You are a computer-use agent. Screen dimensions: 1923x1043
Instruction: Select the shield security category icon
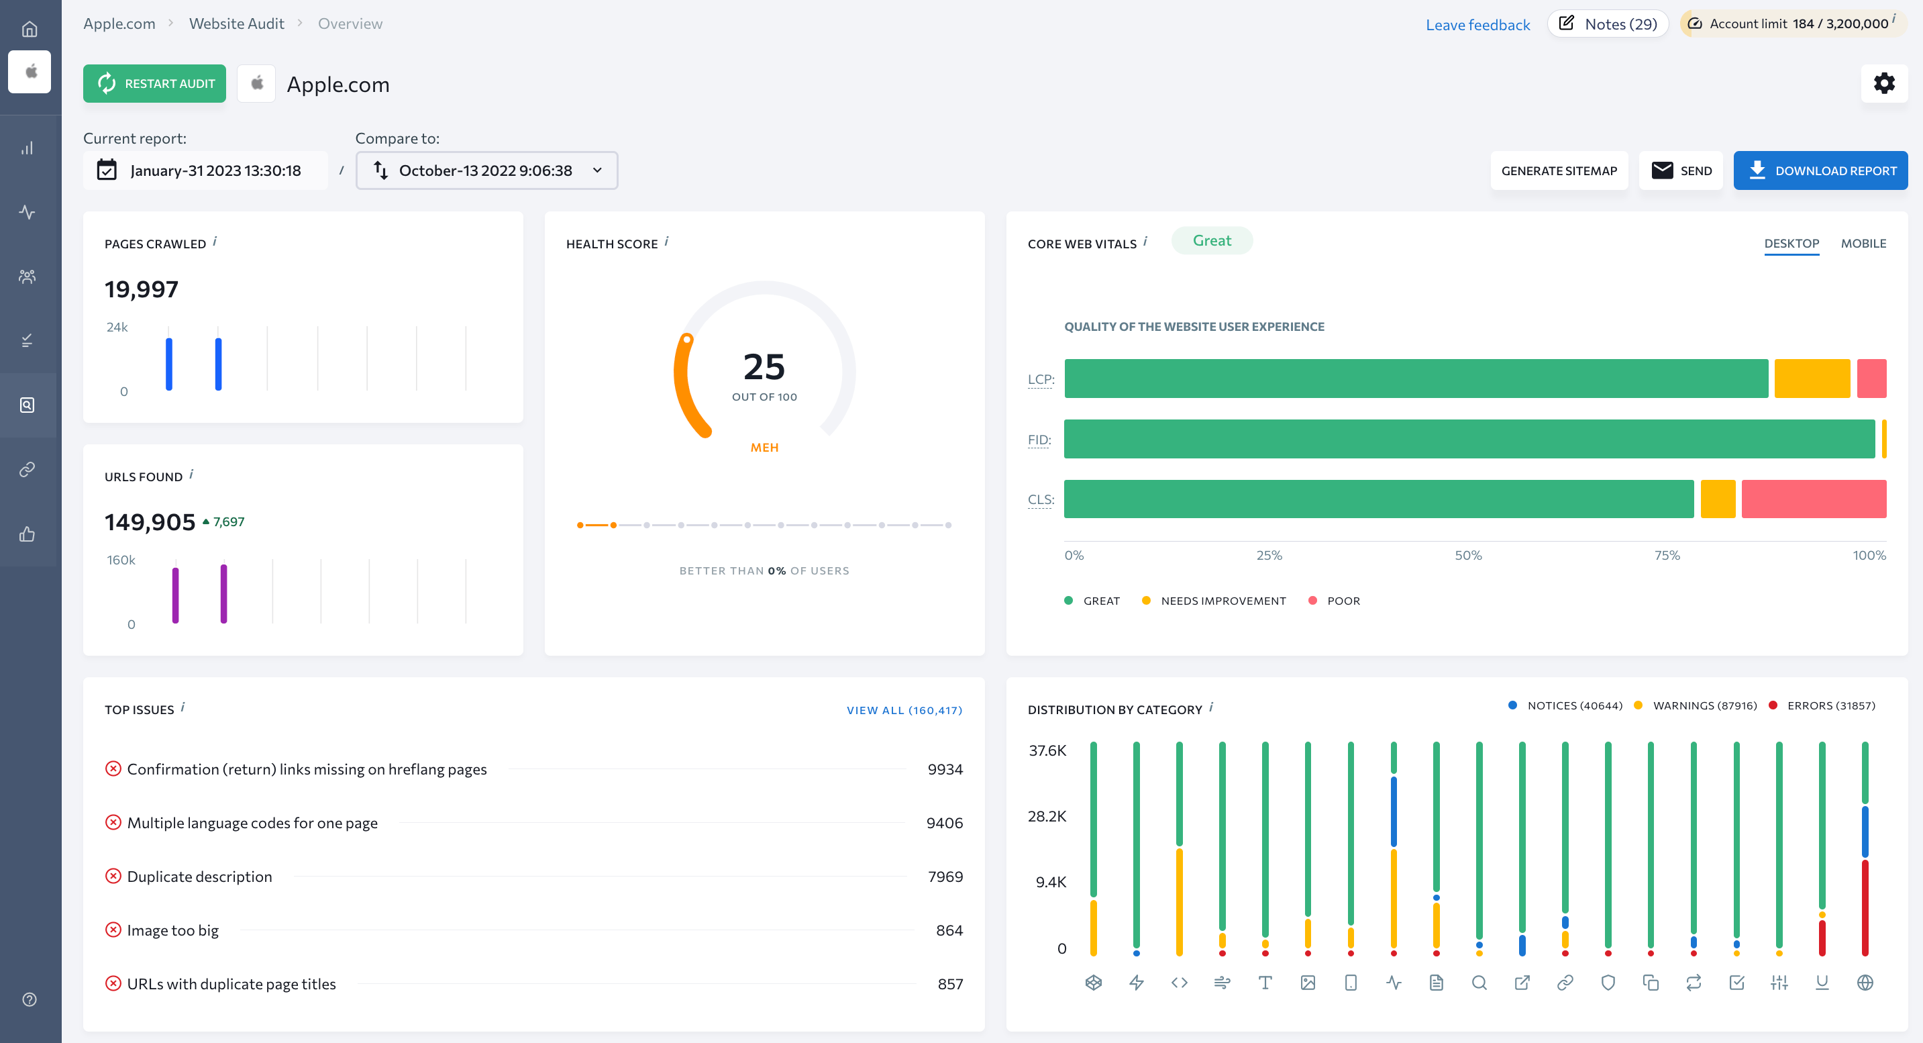(1608, 983)
